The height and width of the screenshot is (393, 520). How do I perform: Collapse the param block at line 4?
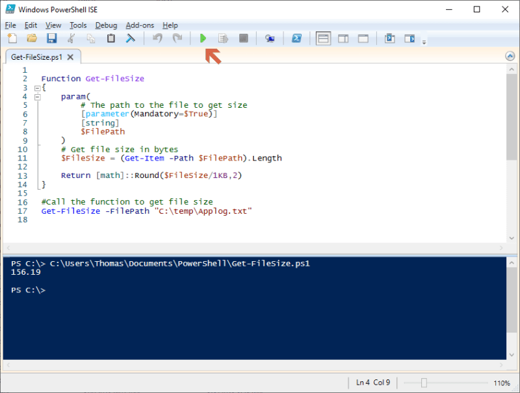click(38, 97)
